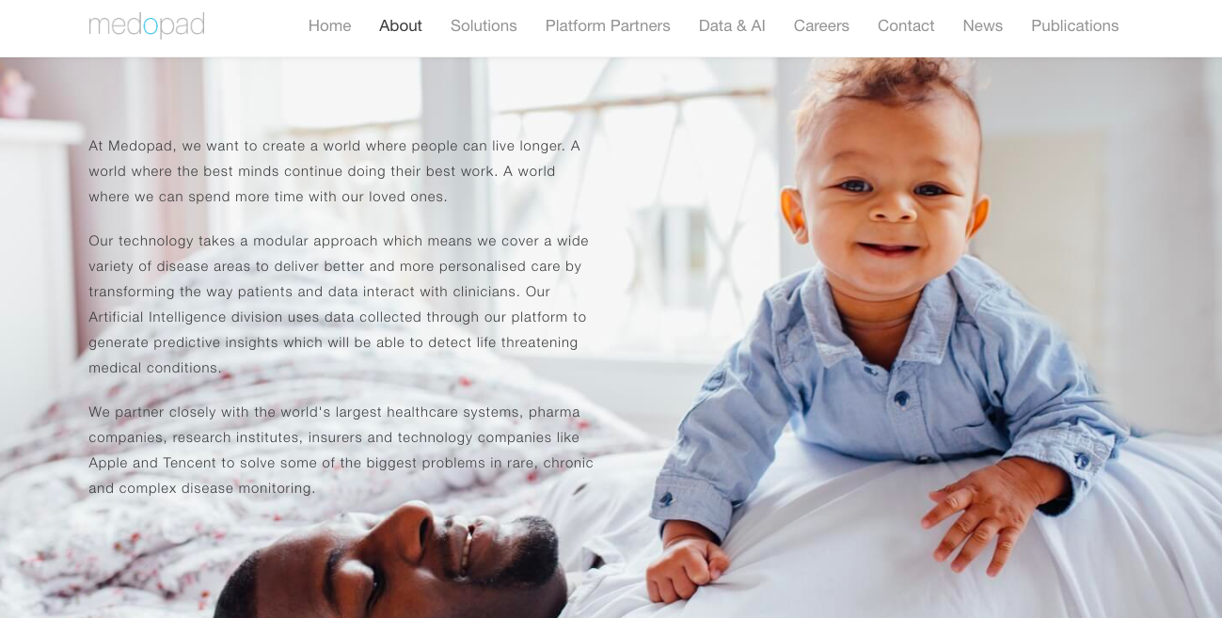1222x618 pixels.
Task: Go to the Home page
Action: coord(329,25)
